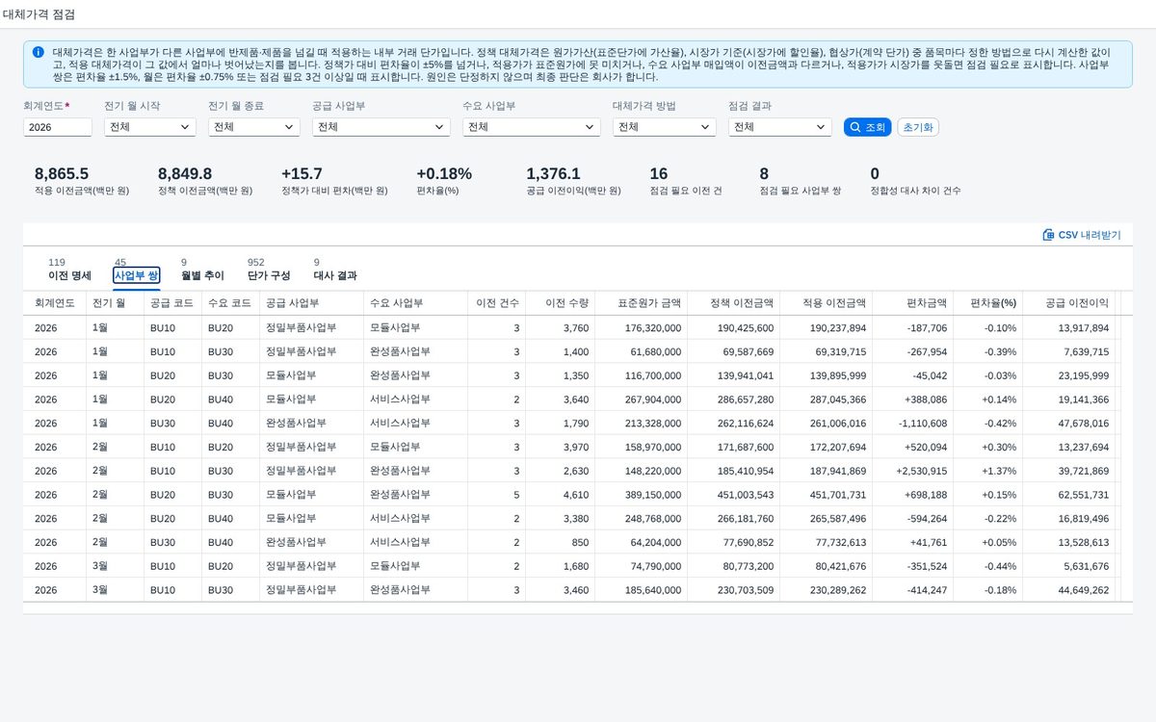Switch to the 월별 추이 tab
This screenshot has width=1156, height=722.
(x=202, y=269)
